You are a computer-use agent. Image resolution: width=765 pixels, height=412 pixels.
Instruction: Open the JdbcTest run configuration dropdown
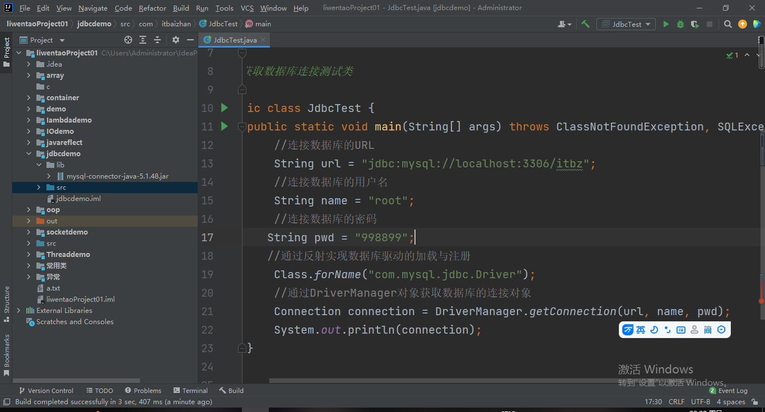click(626, 24)
